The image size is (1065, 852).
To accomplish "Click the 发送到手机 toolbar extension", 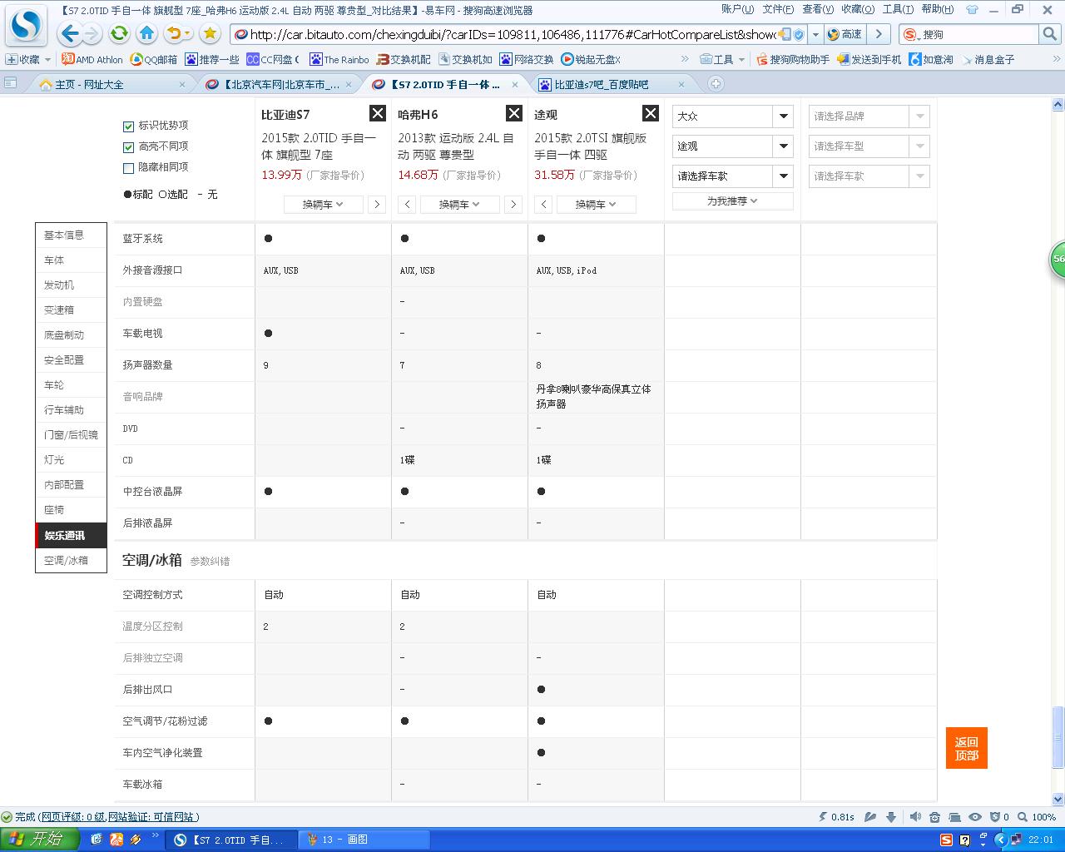I will point(869,60).
